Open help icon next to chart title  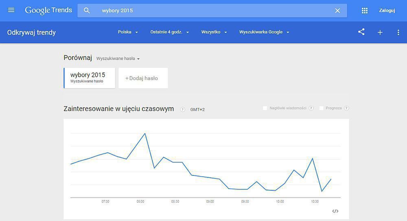pyautogui.click(x=183, y=109)
